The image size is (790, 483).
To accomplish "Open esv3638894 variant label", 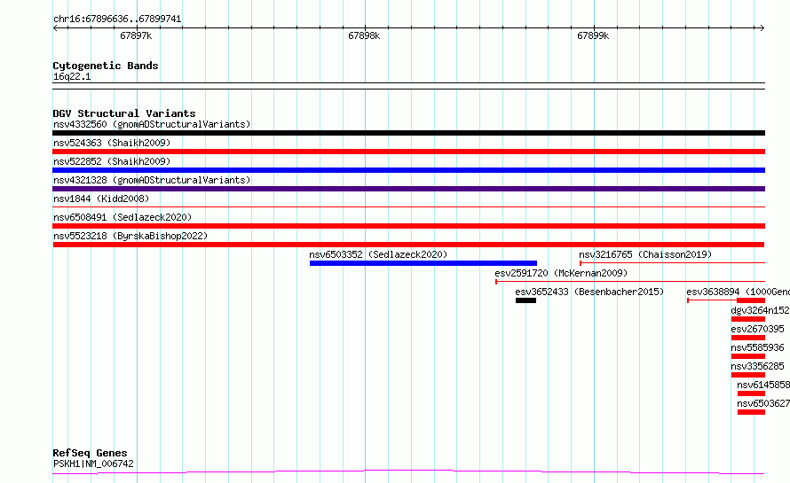I will (x=739, y=292).
